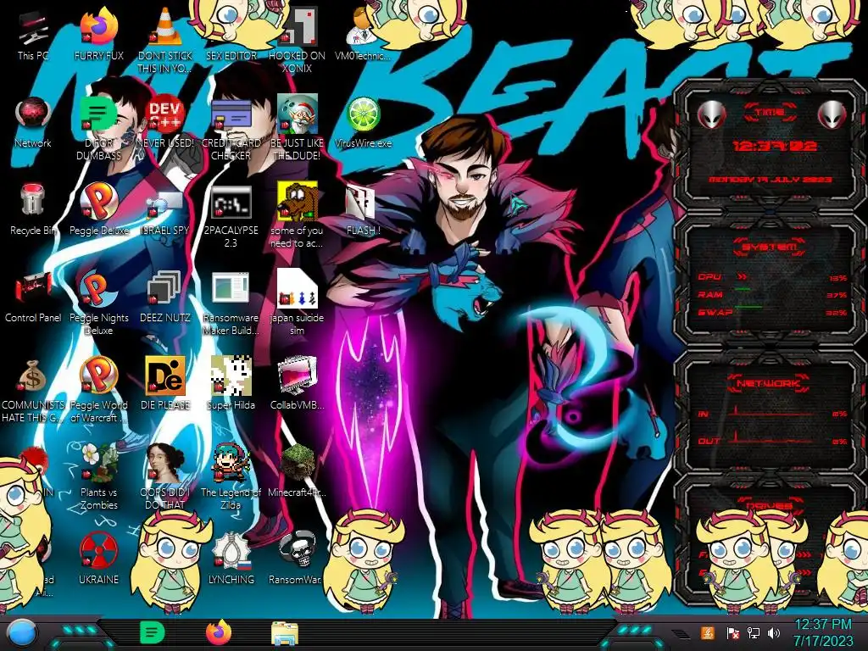
Task: Launch the CREDIT CARD CHECKER shortcut
Action: tap(231, 114)
